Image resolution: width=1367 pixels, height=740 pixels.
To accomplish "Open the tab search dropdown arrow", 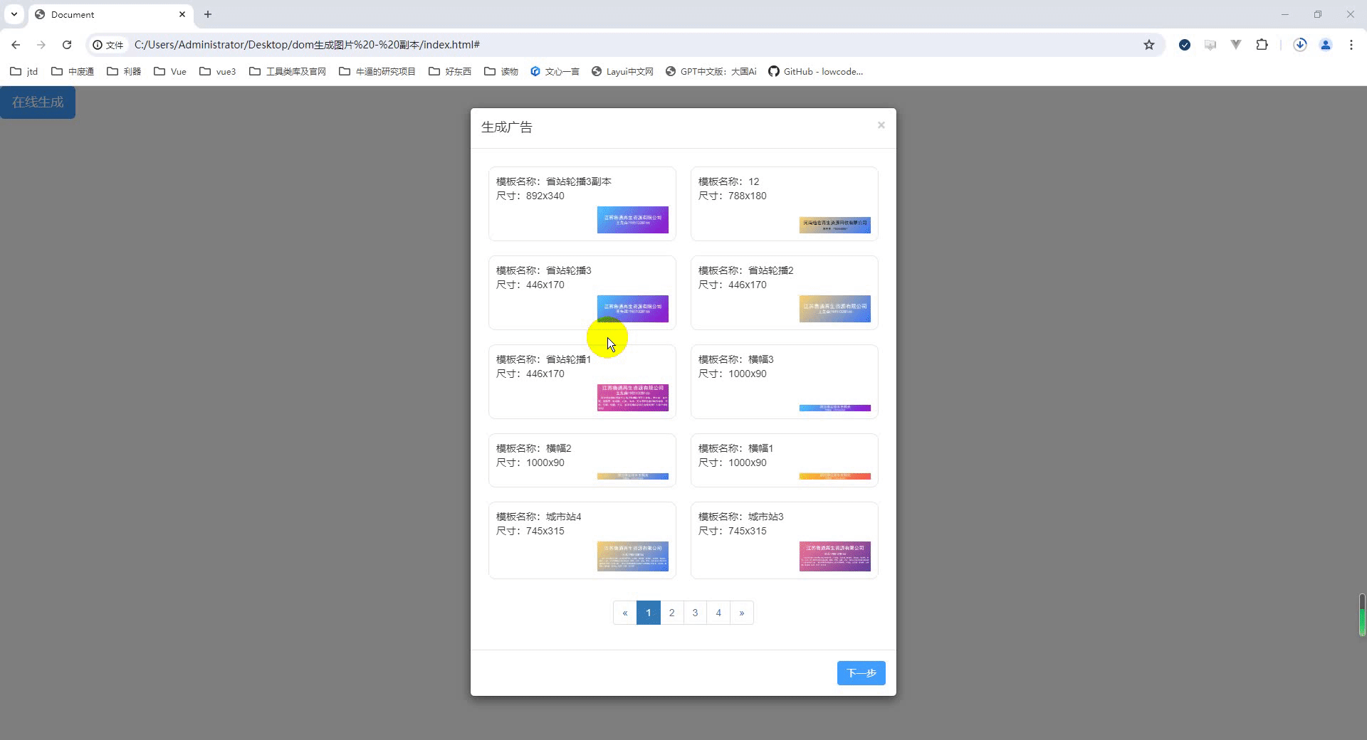I will click(x=14, y=14).
